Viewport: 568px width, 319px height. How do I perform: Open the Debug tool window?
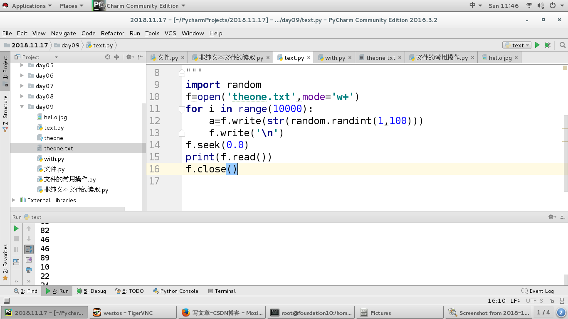(91, 291)
